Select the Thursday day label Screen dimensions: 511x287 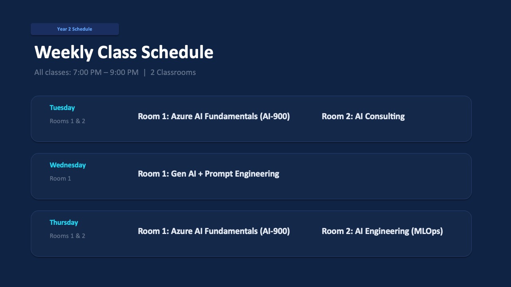click(x=64, y=222)
